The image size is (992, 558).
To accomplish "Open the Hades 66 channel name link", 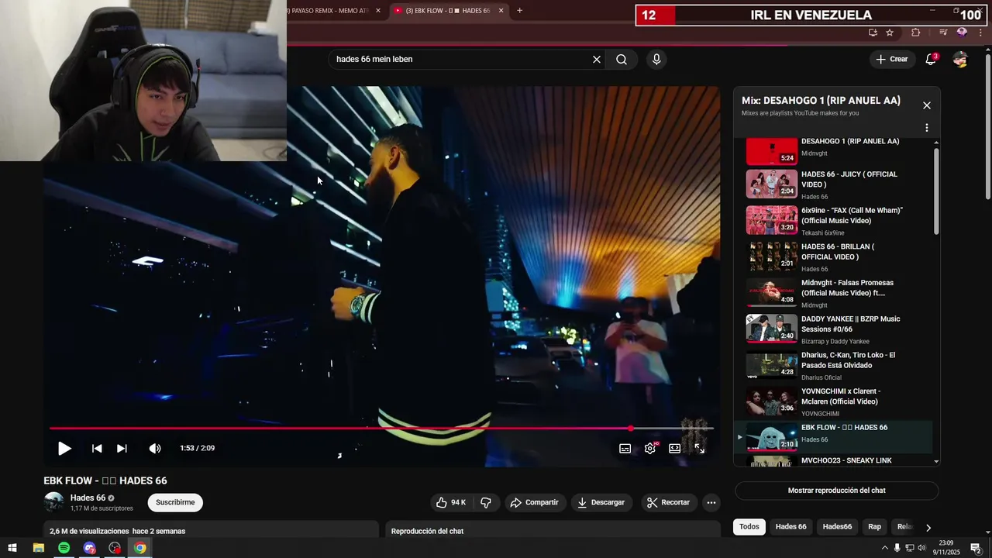I will [x=88, y=498].
